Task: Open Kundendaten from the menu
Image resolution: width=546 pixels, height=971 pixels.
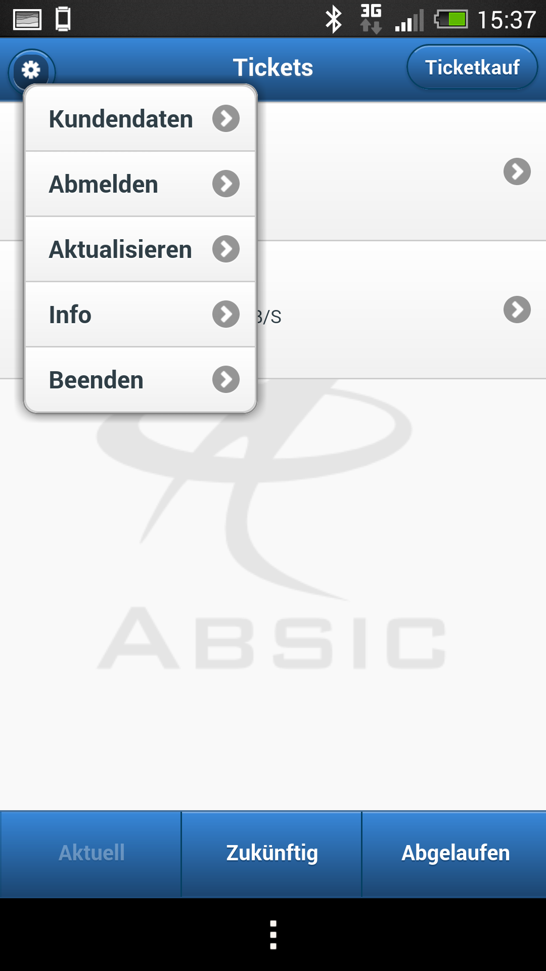Action: point(121,119)
